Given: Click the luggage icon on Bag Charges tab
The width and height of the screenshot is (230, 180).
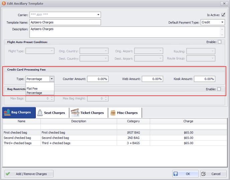Looking at the screenshot, I should [x=7, y=112].
